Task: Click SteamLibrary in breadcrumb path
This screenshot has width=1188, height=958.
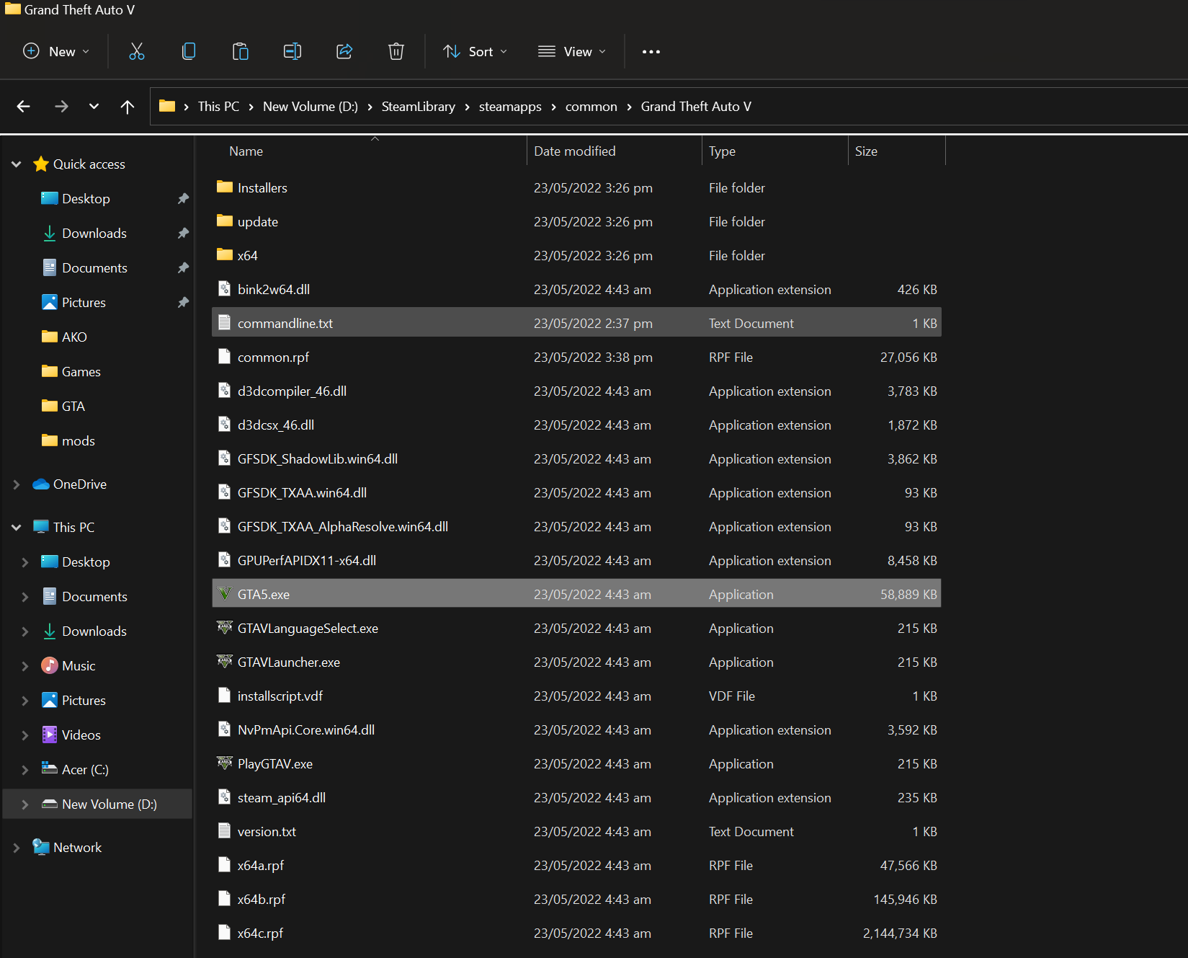Action: [419, 107]
